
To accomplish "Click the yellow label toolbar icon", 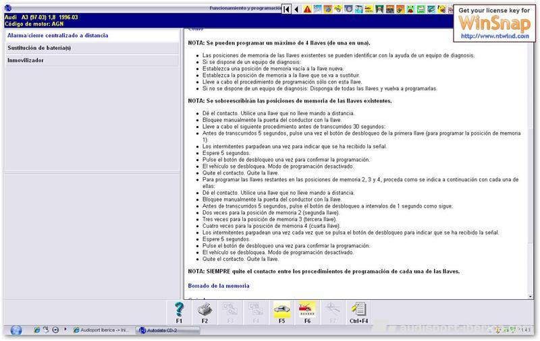I will (x=369, y=9).
